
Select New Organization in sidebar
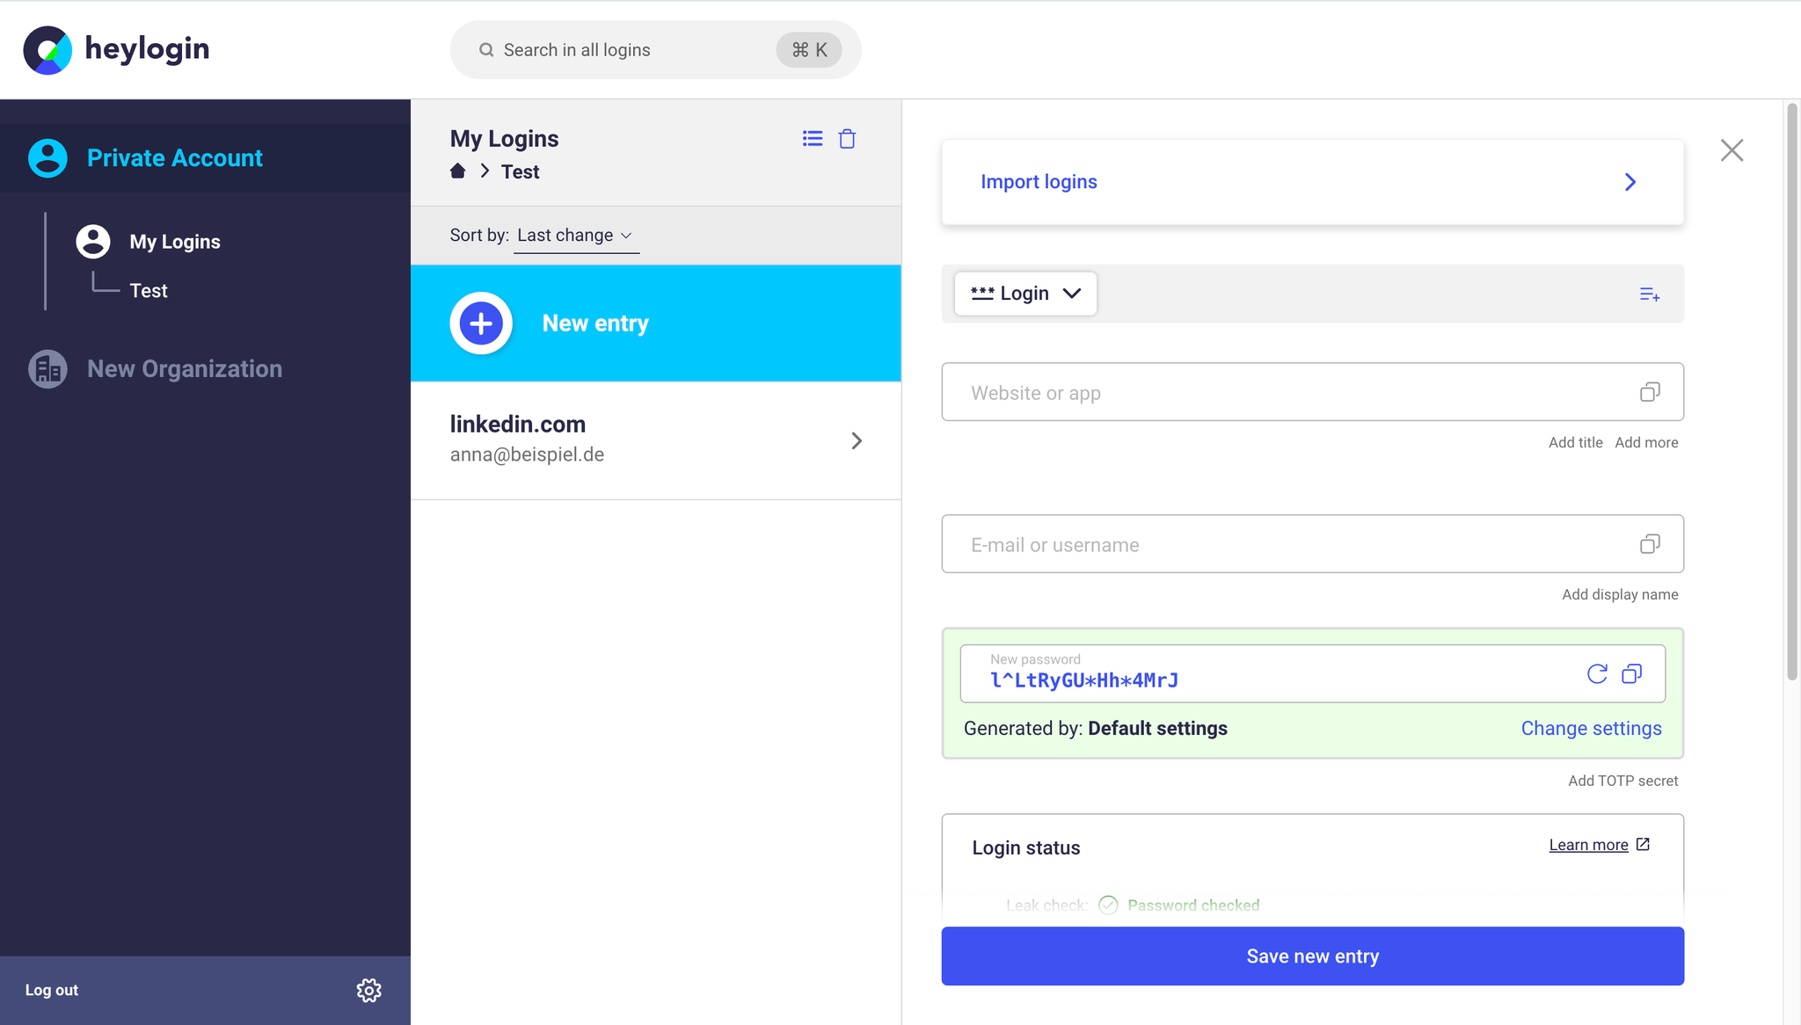[185, 369]
